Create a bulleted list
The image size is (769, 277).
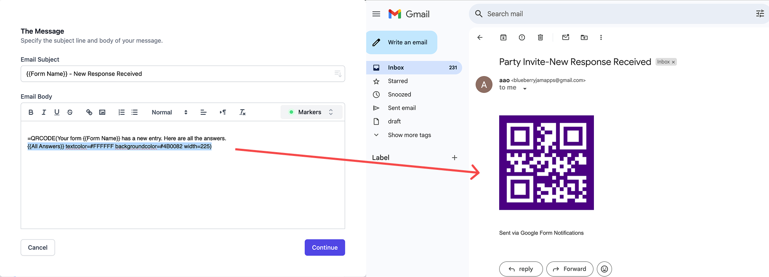[x=135, y=112]
